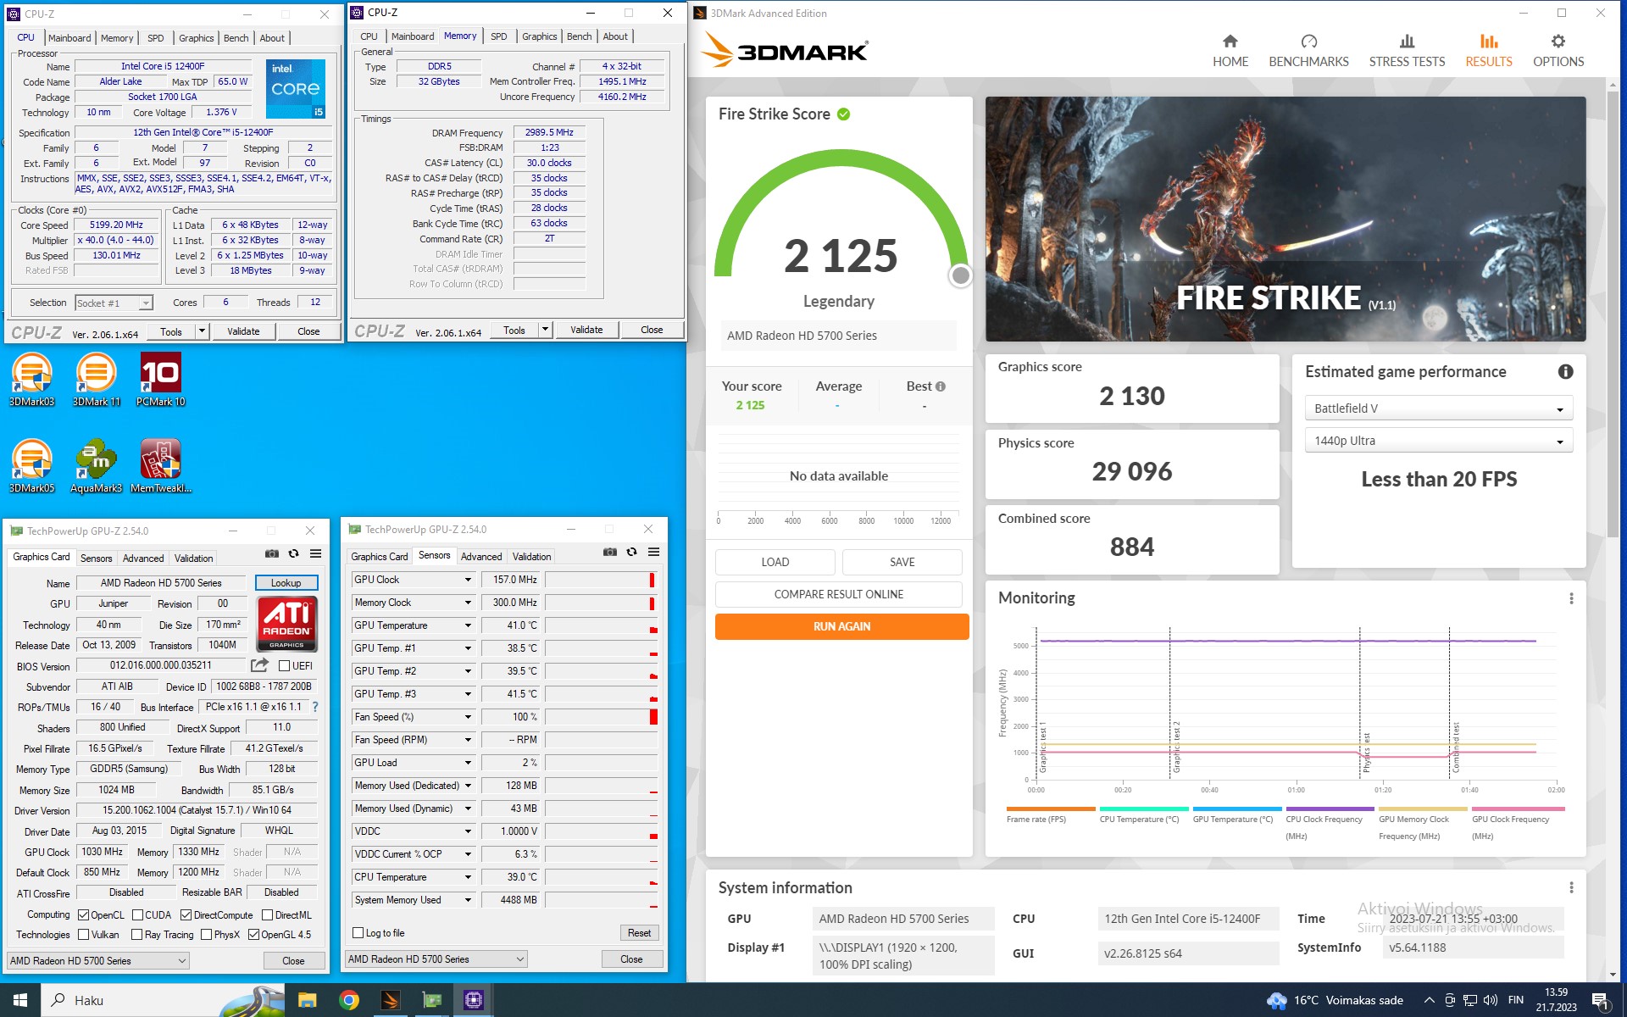1627x1017 pixels.
Task: Open the System information three-dot menu
Action: 1571,887
